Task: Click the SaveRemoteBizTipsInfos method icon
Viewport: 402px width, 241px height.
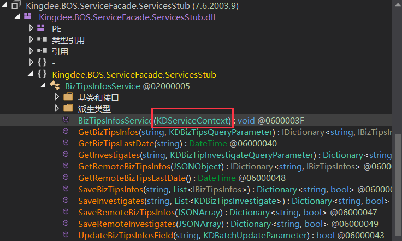Action: (66, 211)
